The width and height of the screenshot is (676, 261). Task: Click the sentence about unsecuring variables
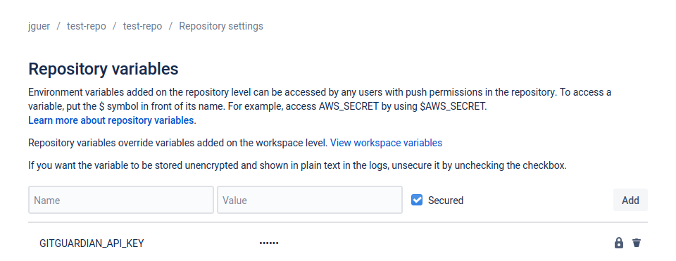point(297,165)
